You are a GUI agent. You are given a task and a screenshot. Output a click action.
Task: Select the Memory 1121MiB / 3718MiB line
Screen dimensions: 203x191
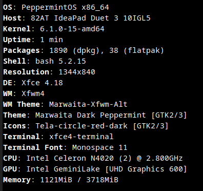[x=60, y=180]
